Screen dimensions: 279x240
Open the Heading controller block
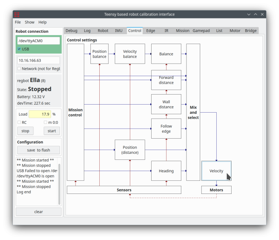(166, 171)
